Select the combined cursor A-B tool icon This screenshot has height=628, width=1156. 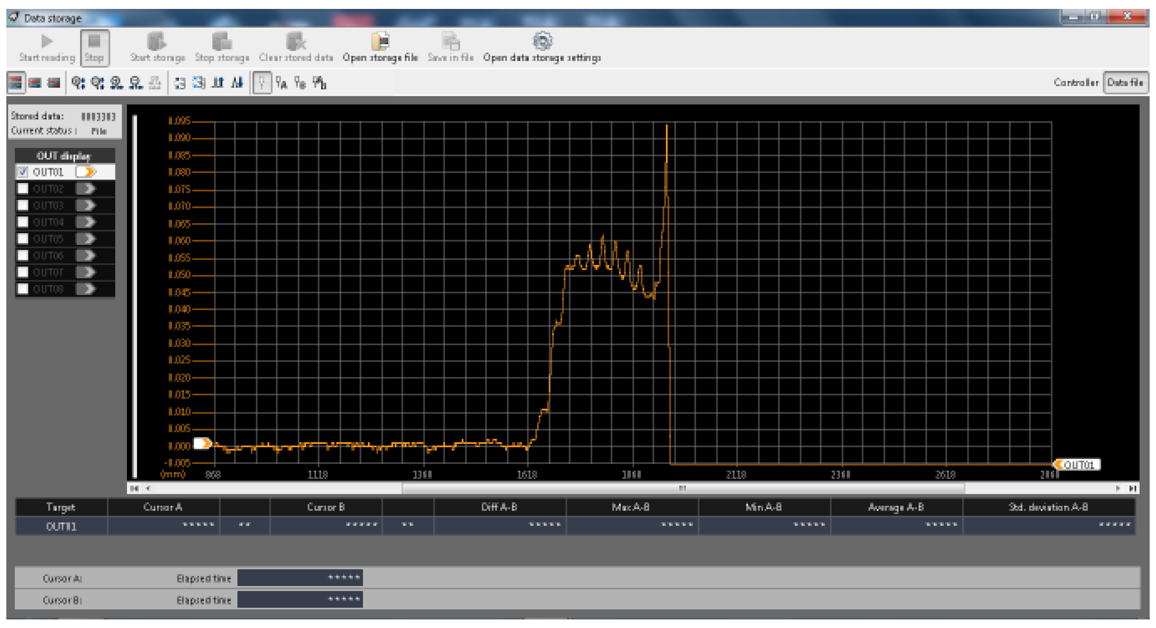(320, 83)
